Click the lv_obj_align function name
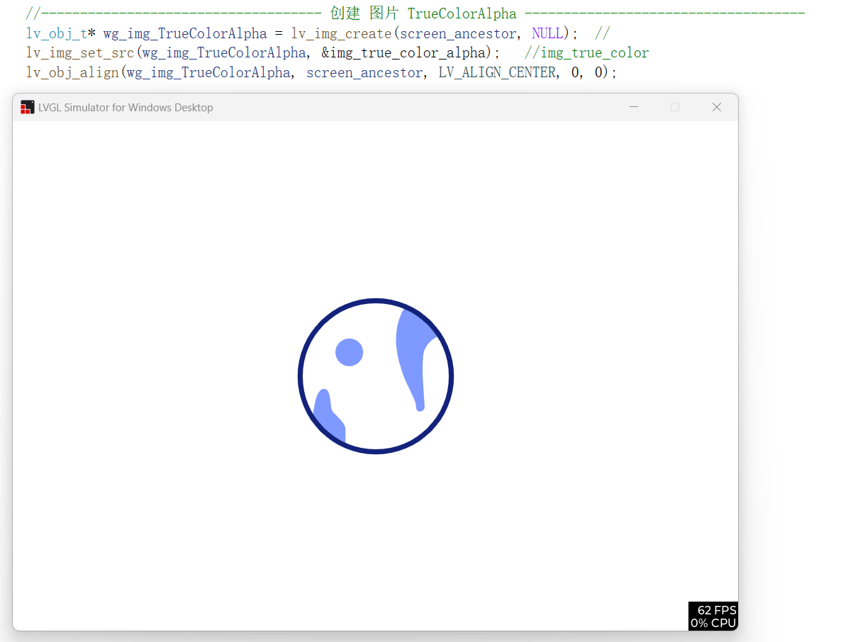 (x=72, y=72)
